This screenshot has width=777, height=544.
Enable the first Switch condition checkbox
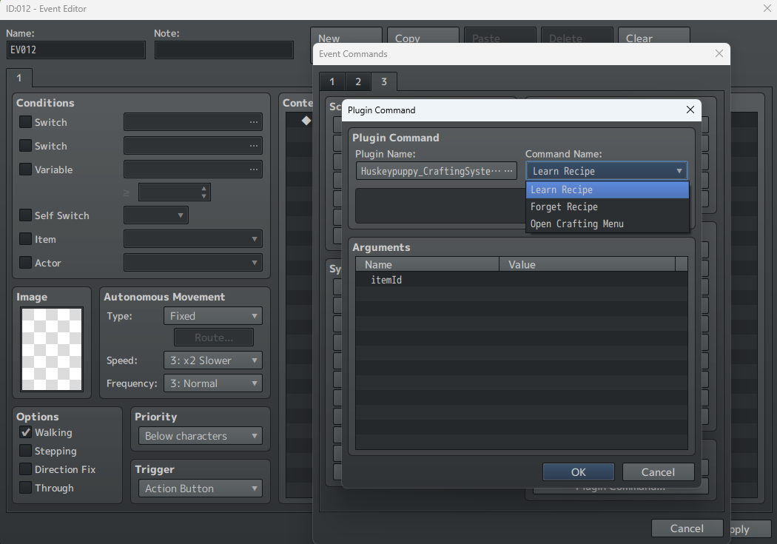[x=25, y=122]
